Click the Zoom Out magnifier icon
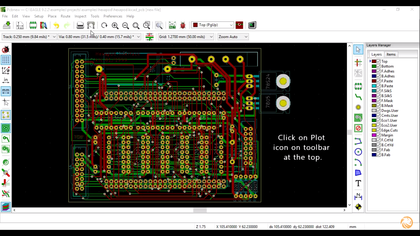Image resolution: width=420 pixels, height=236 pixels. coord(125,25)
